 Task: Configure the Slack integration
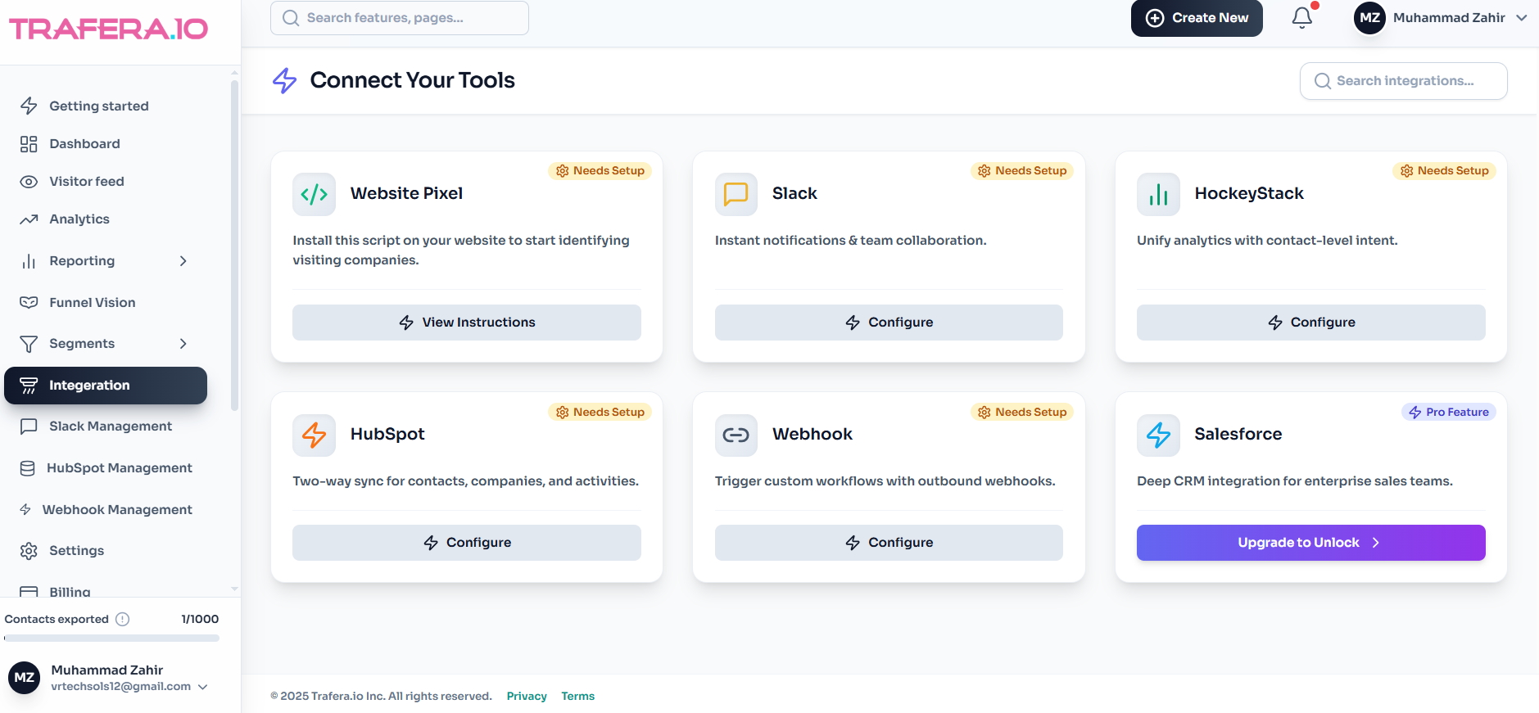tap(889, 323)
